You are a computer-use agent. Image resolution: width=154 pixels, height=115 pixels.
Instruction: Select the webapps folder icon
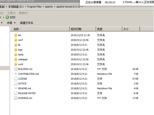tap(16, 59)
